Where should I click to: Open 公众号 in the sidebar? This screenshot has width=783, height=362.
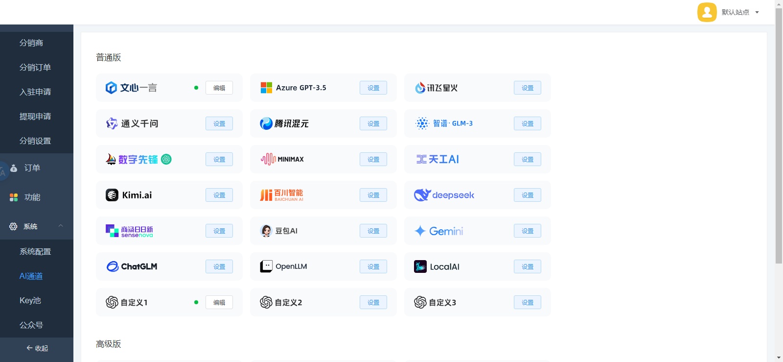click(31, 325)
